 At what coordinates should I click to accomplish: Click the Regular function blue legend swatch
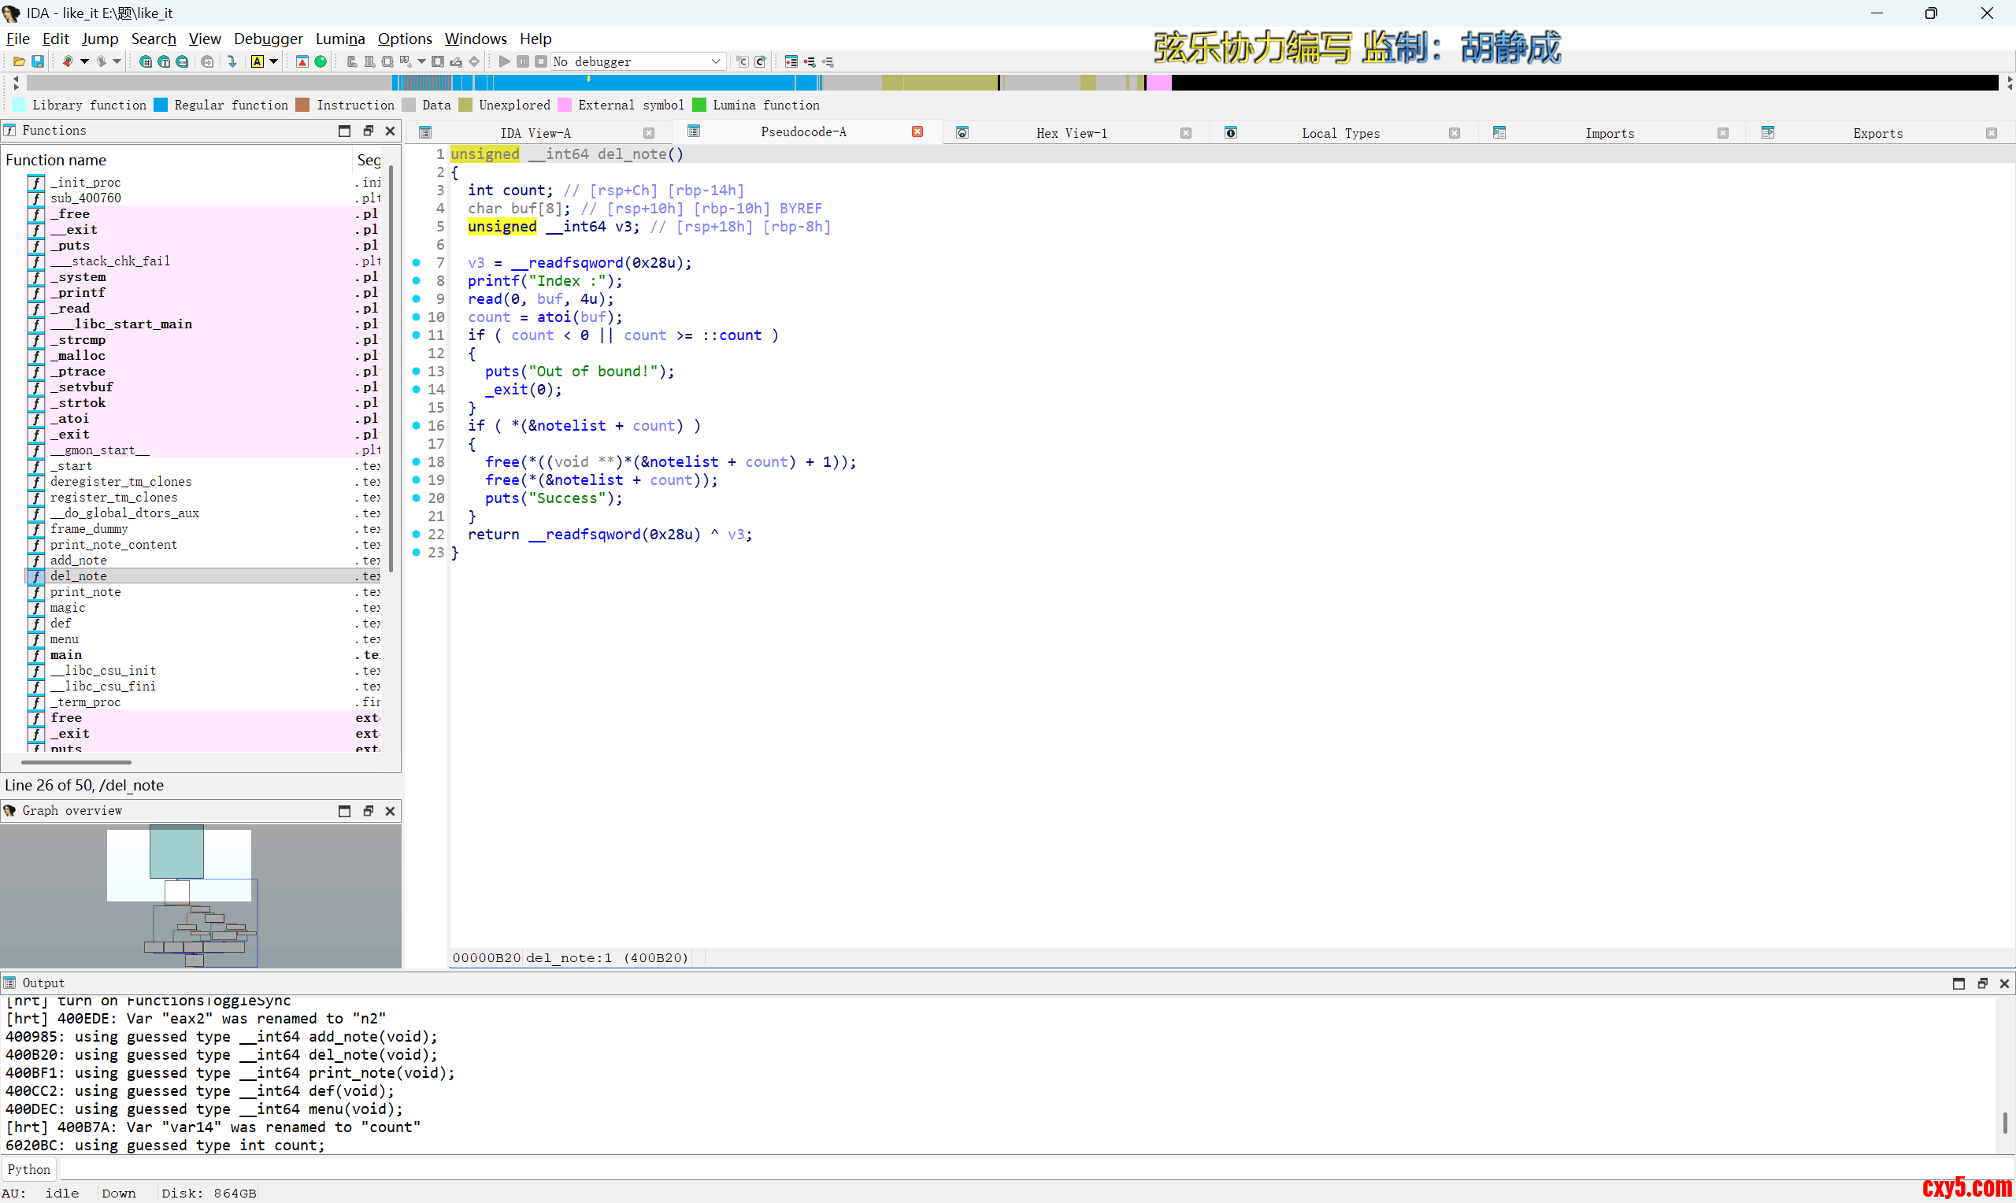pos(161,105)
